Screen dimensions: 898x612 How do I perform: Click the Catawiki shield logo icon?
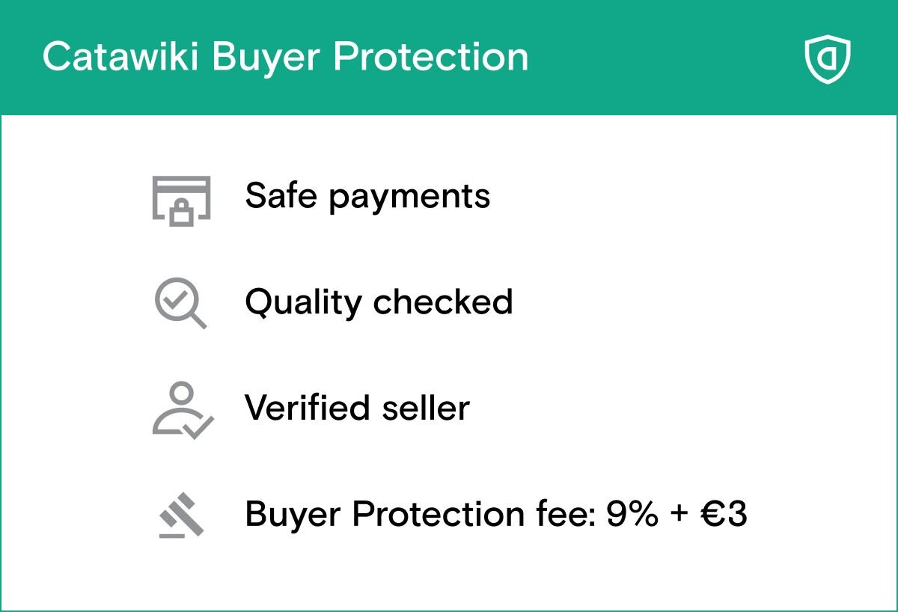pos(828,58)
